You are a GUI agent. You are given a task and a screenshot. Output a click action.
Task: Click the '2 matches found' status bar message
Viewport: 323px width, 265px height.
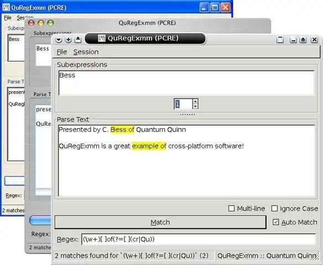(x=132, y=256)
